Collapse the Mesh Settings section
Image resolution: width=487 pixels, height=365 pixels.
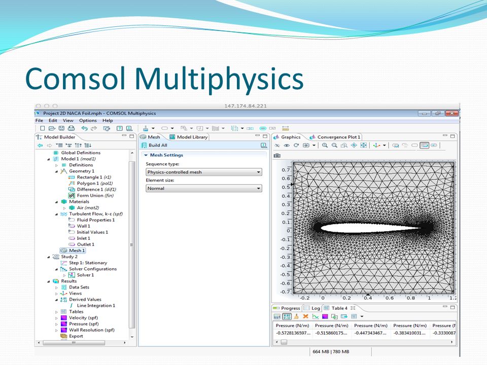pyautogui.click(x=146, y=155)
